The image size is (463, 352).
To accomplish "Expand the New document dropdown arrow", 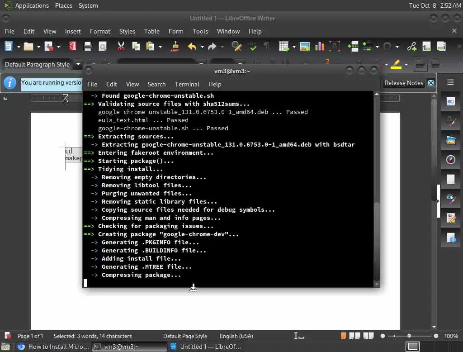I will [x=18, y=47].
